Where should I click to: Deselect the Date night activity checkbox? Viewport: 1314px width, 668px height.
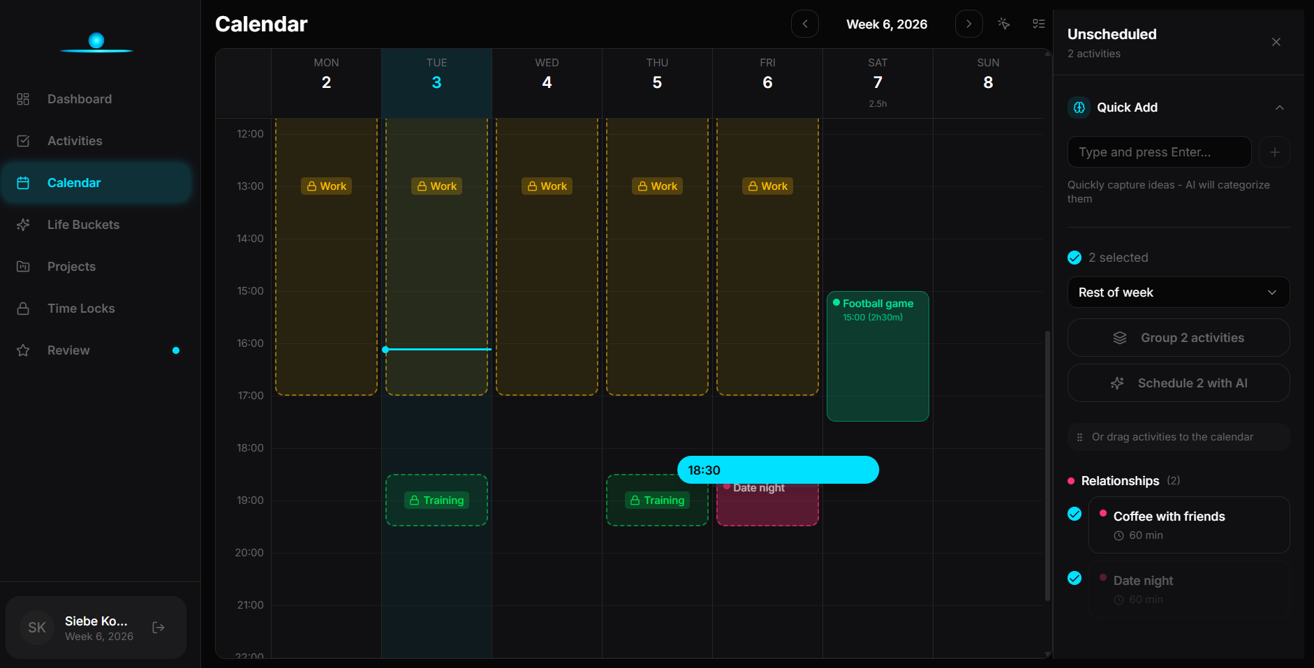[1075, 578]
